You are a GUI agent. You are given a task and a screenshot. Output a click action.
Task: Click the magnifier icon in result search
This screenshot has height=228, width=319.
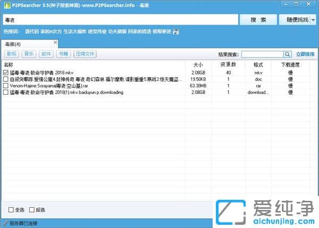pyautogui.click(x=288, y=54)
